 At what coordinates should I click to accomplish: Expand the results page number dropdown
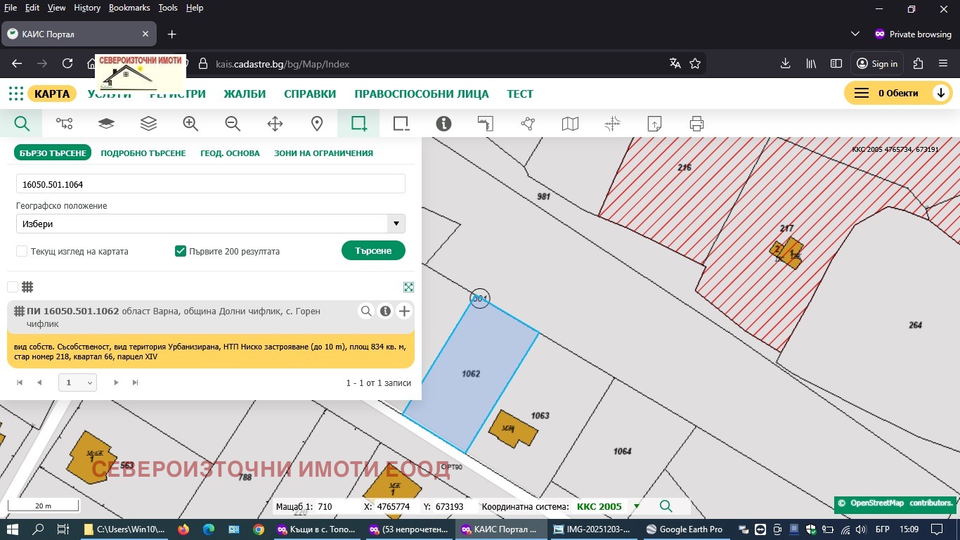point(77,382)
